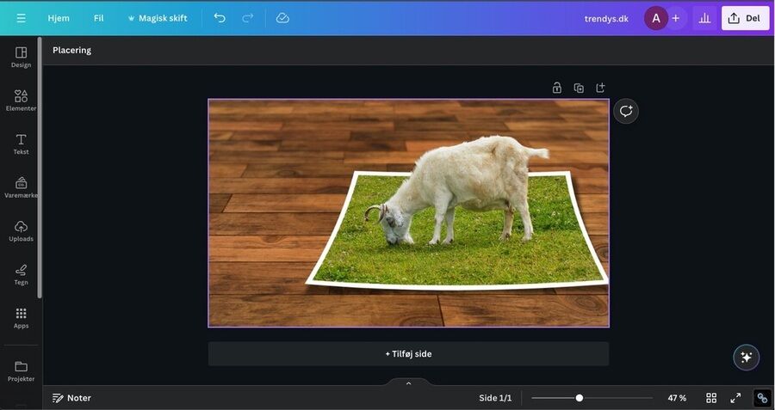The height and width of the screenshot is (410, 775).
Task: Add a comment with the speech bubble icon
Action: 626,111
